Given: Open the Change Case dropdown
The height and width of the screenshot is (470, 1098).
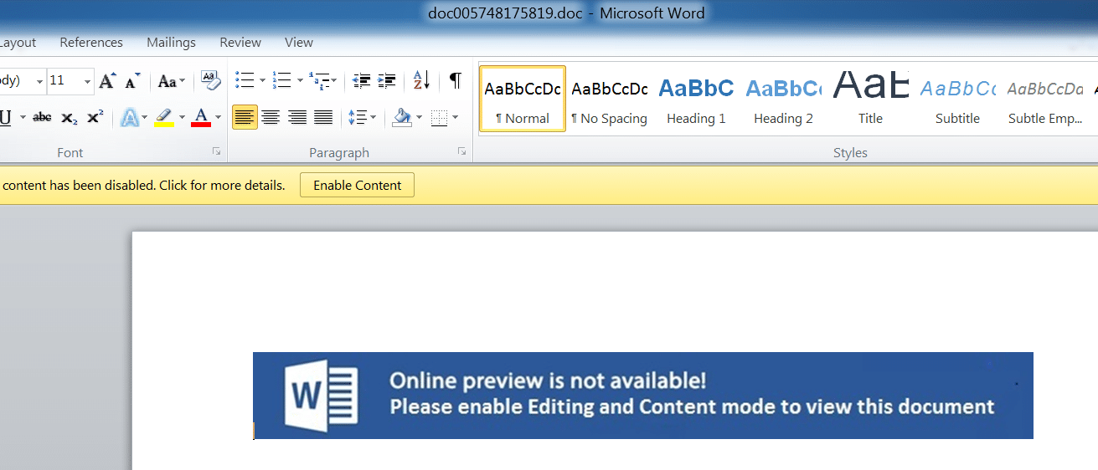Looking at the screenshot, I should click(x=171, y=81).
